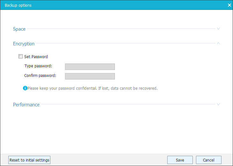Click the Confirm password label

pyautogui.click(x=40, y=76)
